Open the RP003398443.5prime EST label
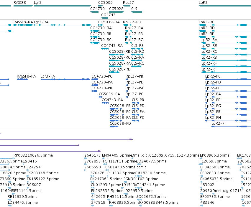This screenshot has width=251, height=207. 159,203
